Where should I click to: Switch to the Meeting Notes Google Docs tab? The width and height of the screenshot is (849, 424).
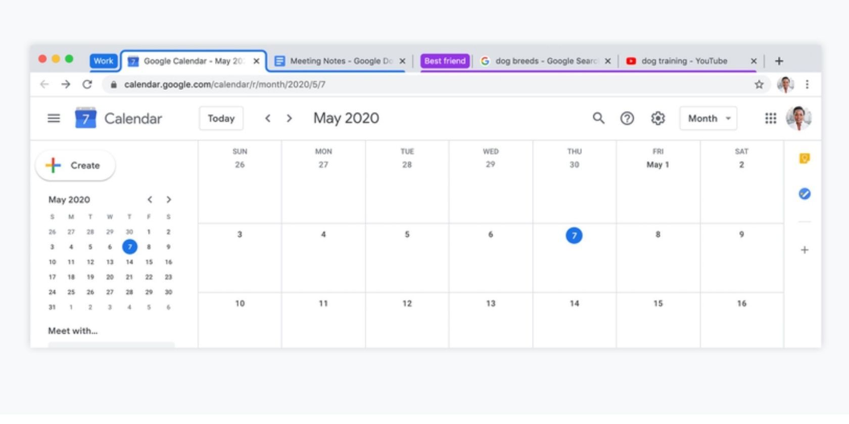pyautogui.click(x=339, y=61)
